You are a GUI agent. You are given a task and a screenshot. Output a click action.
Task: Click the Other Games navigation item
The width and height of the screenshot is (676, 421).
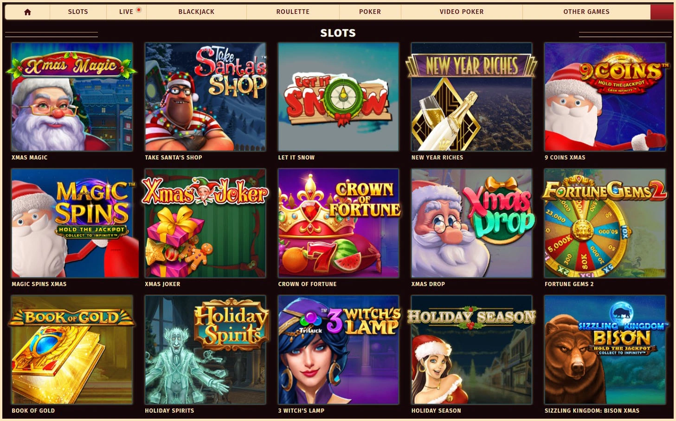(586, 12)
